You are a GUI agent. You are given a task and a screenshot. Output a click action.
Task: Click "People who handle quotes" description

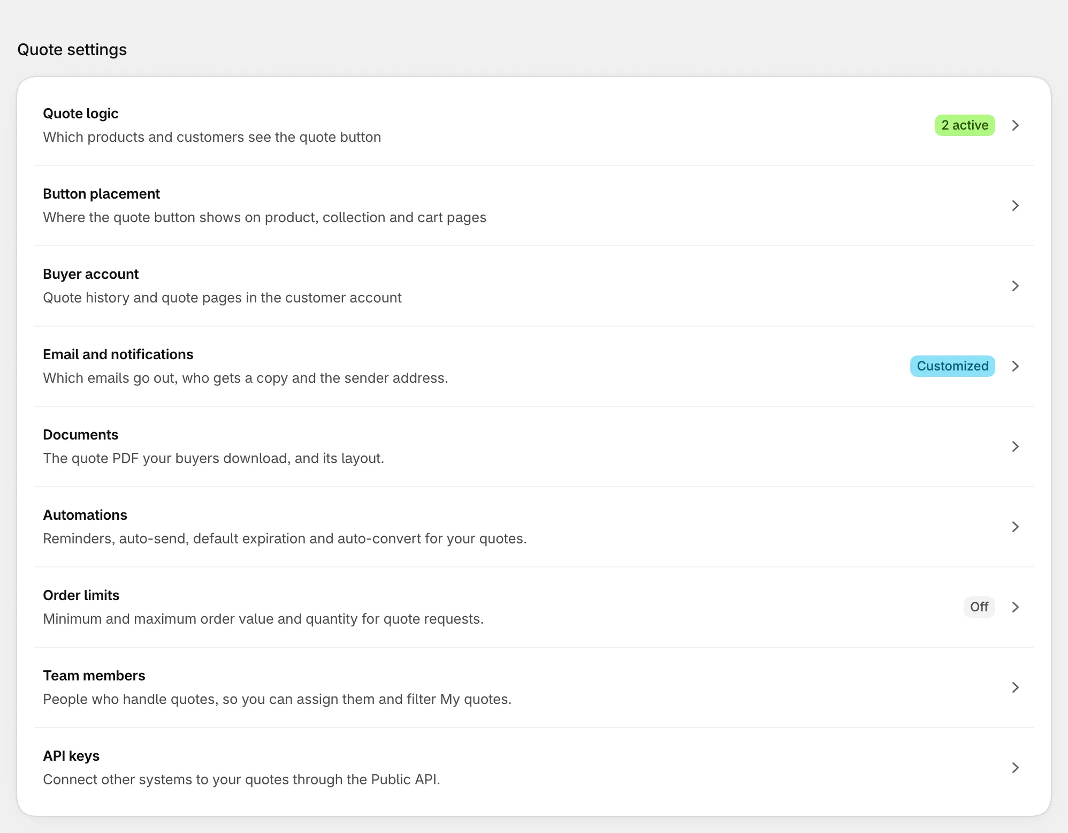click(277, 699)
